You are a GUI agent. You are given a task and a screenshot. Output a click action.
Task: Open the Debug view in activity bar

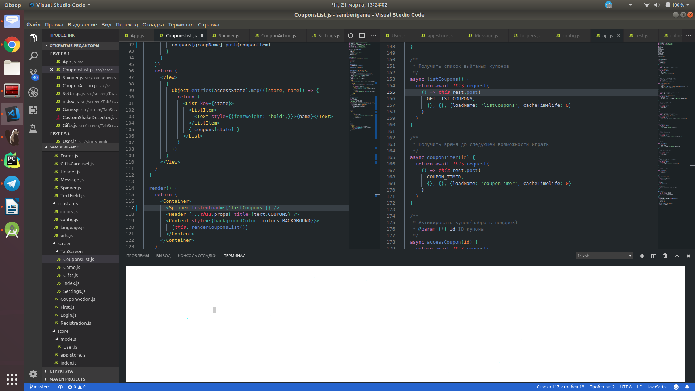click(x=33, y=92)
